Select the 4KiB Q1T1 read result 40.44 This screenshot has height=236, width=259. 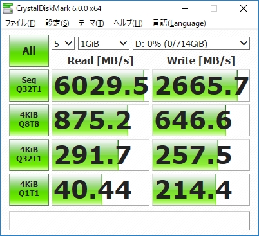coord(101,190)
